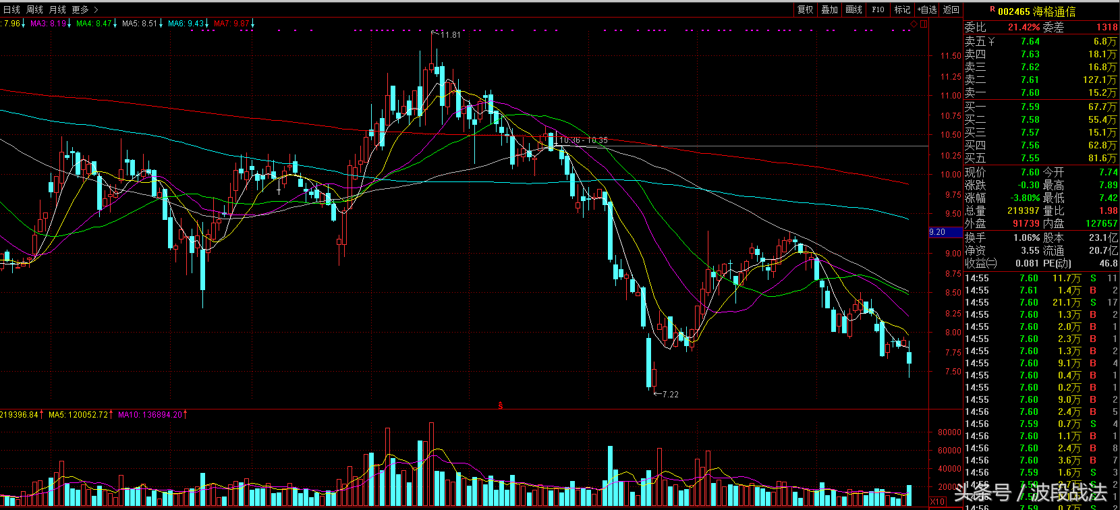Click the 卖二 price 7.61 row
This screenshot has width=1120, height=510.
coord(1041,80)
